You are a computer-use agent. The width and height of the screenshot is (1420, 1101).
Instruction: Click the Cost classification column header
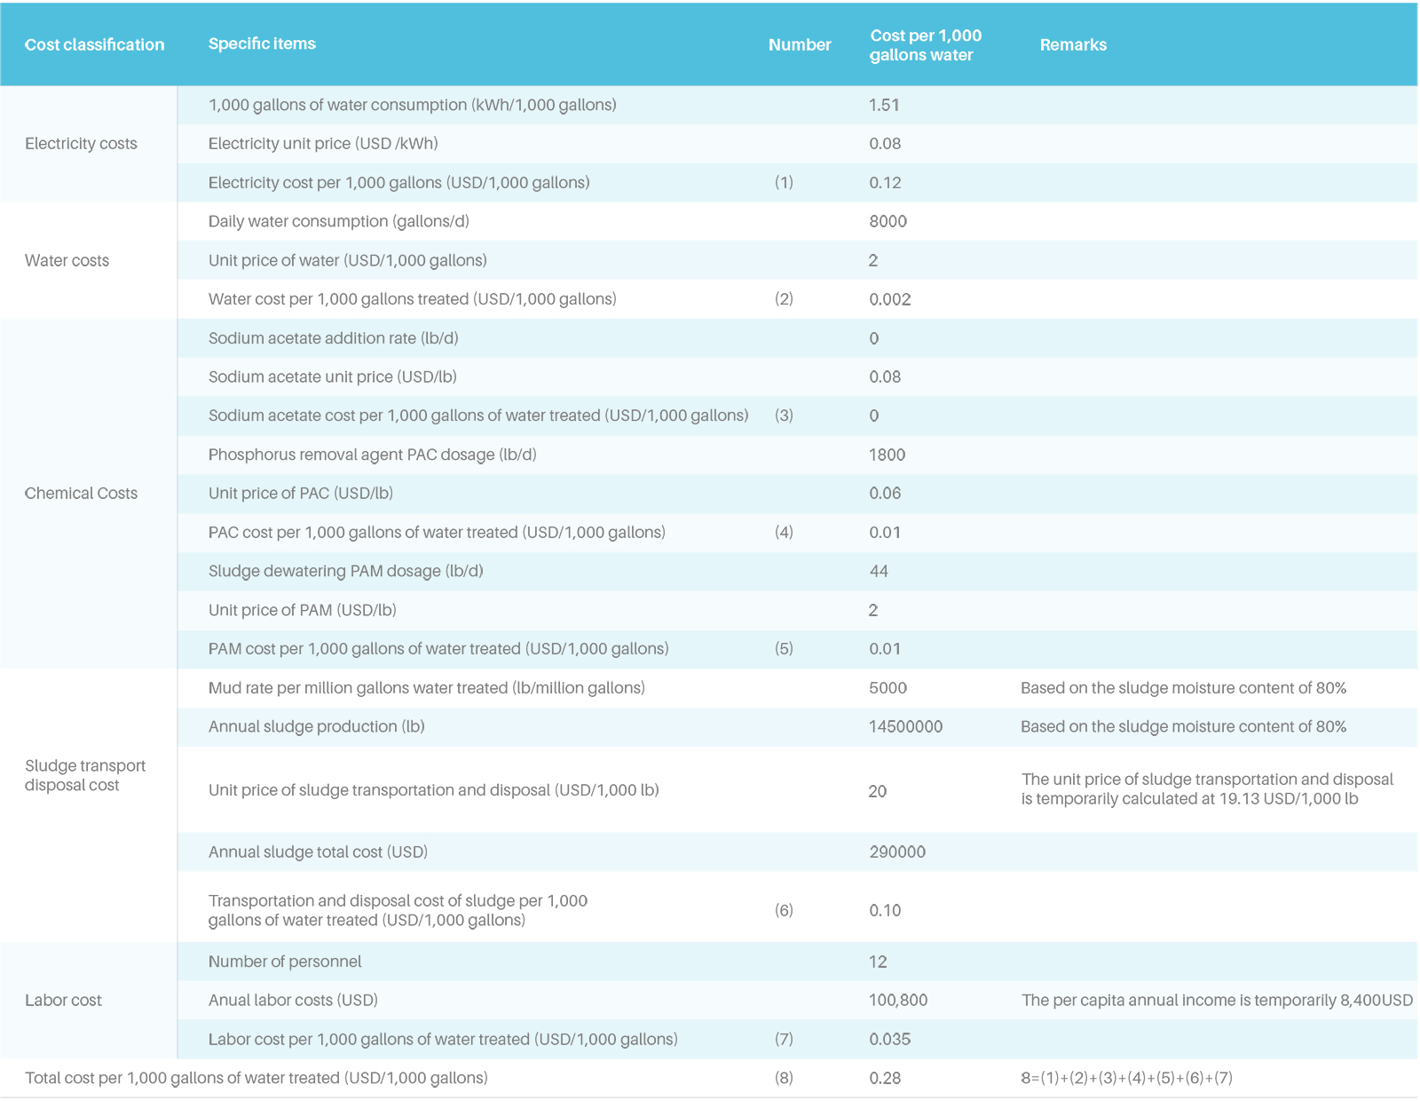click(x=94, y=44)
